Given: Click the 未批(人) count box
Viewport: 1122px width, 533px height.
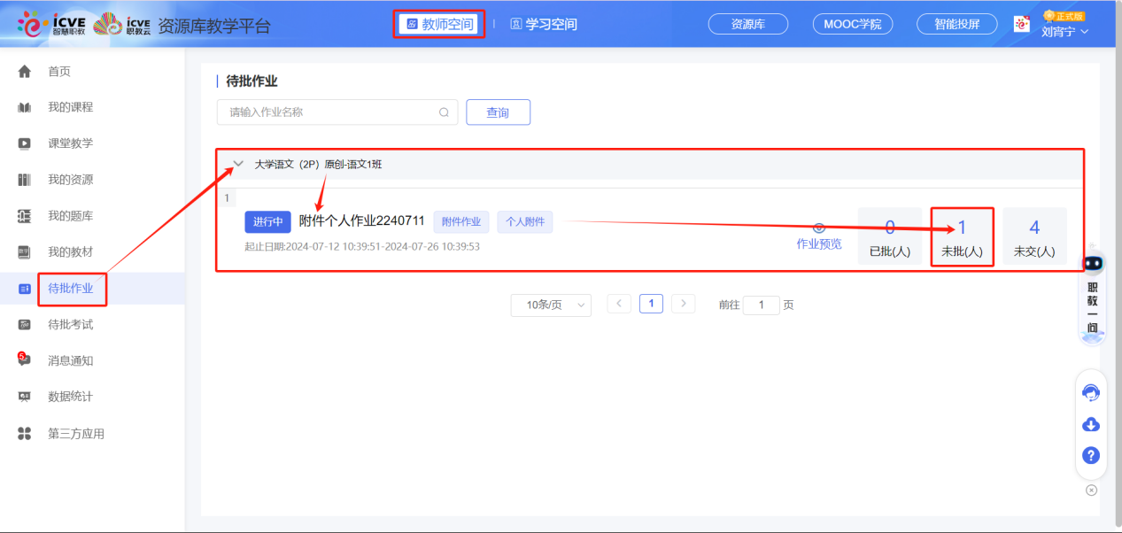Looking at the screenshot, I should (x=962, y=236).
